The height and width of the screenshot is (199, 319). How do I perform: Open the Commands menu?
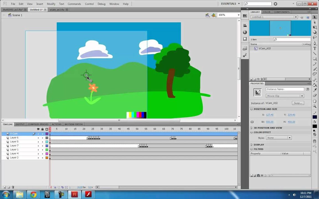pyautogui.click(x=74, y=4)
